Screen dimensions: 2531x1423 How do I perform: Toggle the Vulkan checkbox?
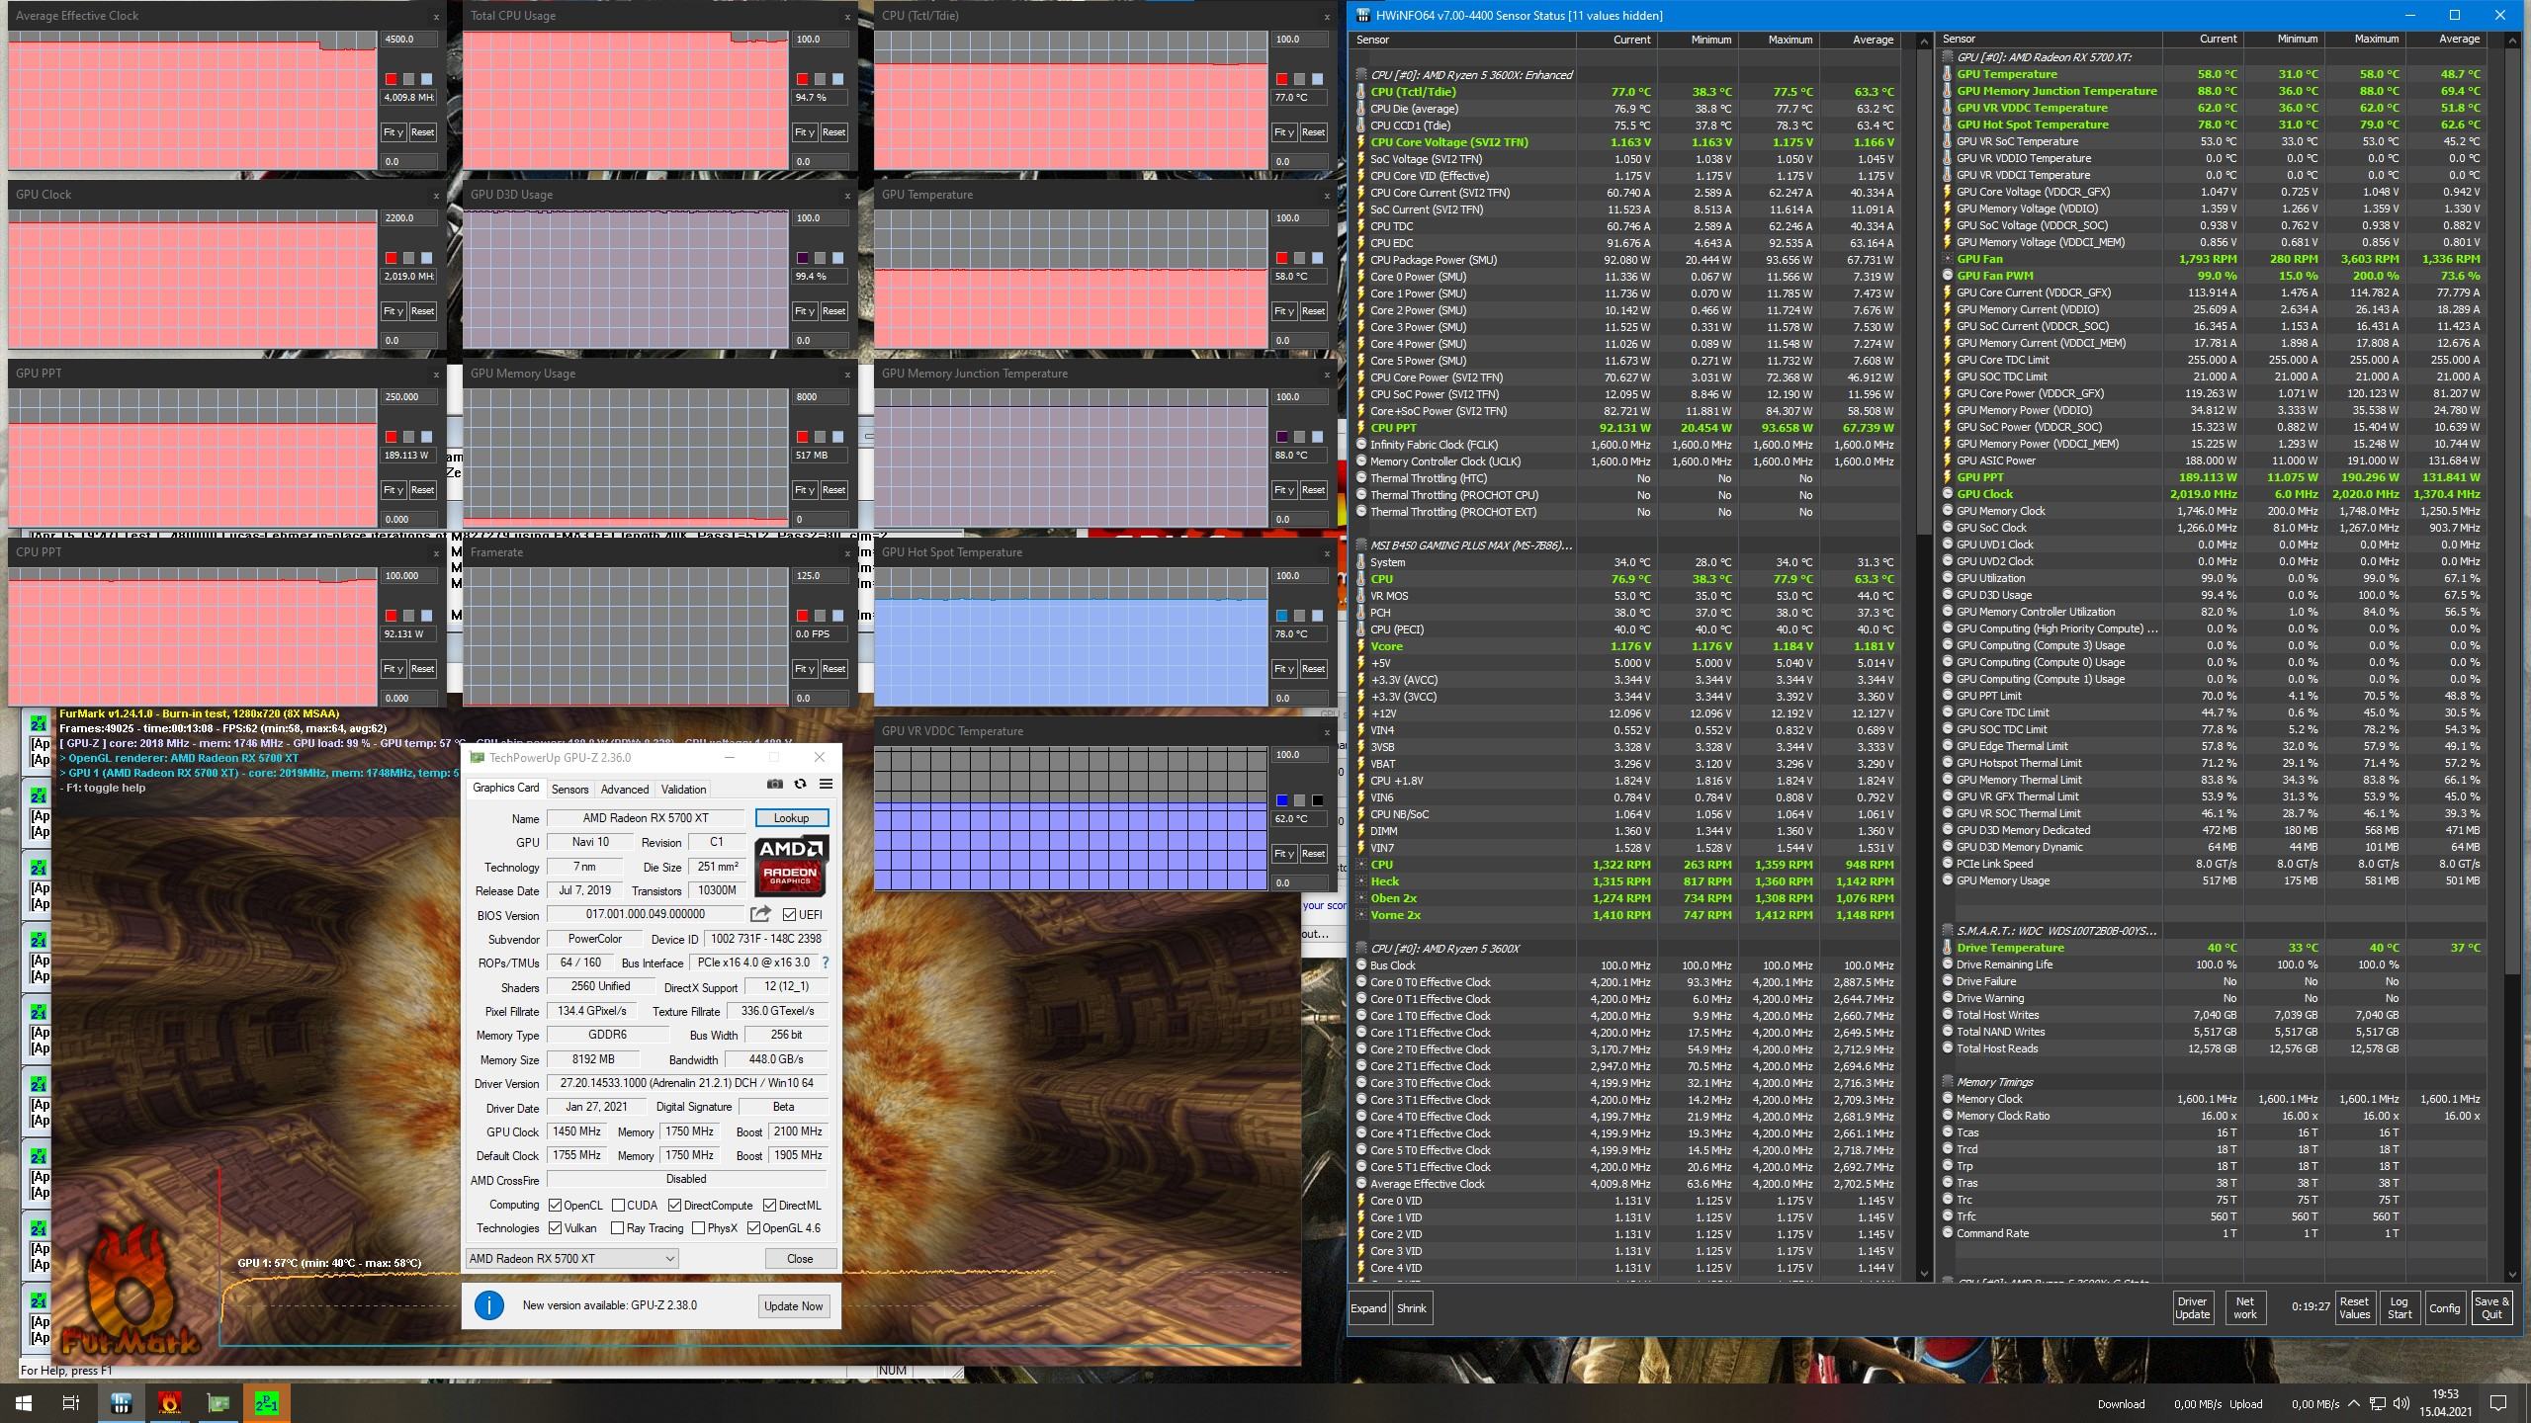(556, 1228)
